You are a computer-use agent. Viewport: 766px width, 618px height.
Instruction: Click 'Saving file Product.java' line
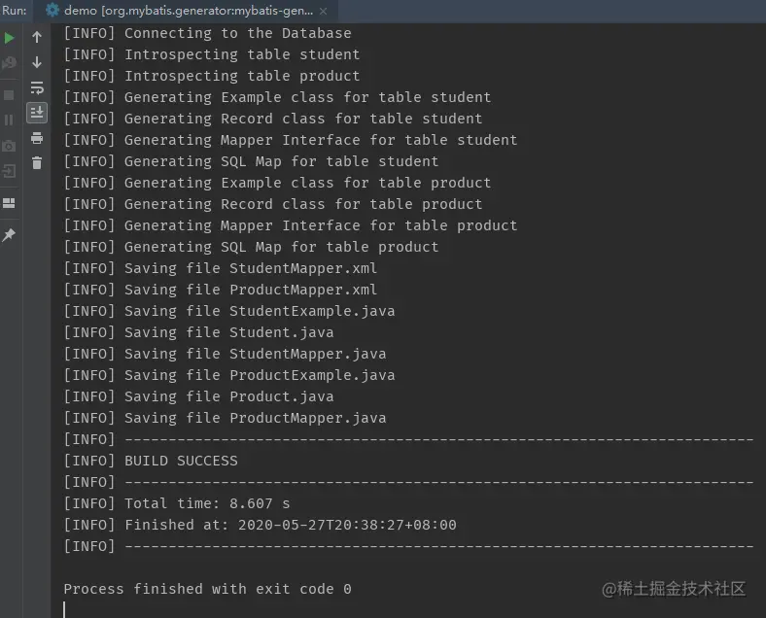pos(199,396)
